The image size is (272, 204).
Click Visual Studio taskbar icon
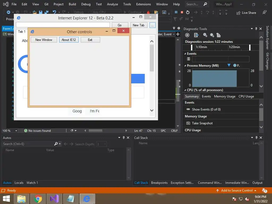coord(54,199)
